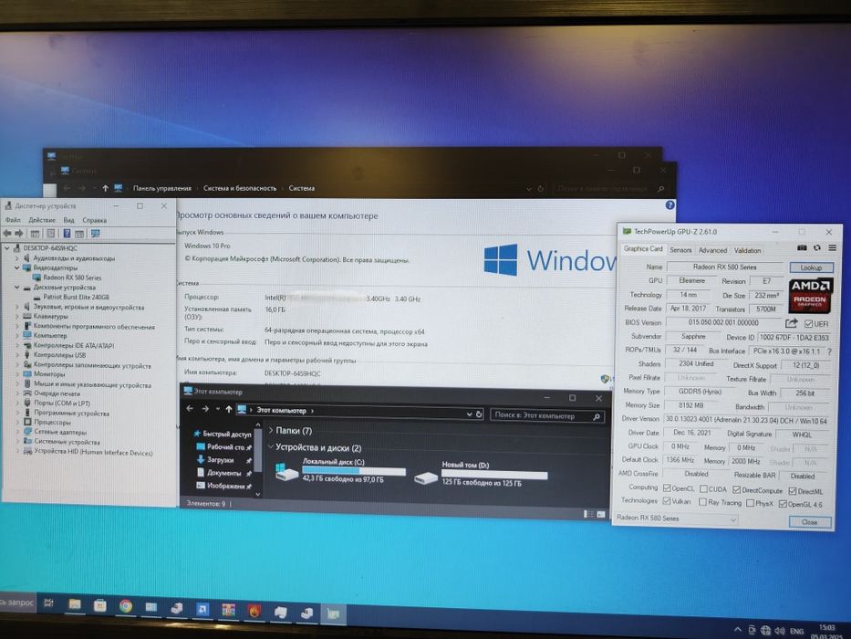Click large icons view toggle in Этот компьютер
The width and height of the screenshot is (851, 639).
(x=601, y=514)
